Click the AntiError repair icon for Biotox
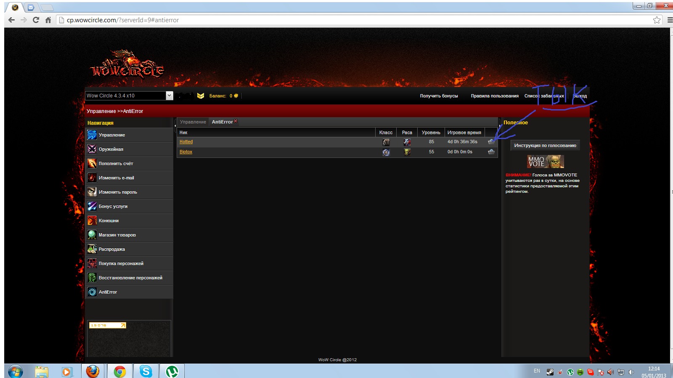This screenshot has width=673, height=378. (x=491, y=152)
